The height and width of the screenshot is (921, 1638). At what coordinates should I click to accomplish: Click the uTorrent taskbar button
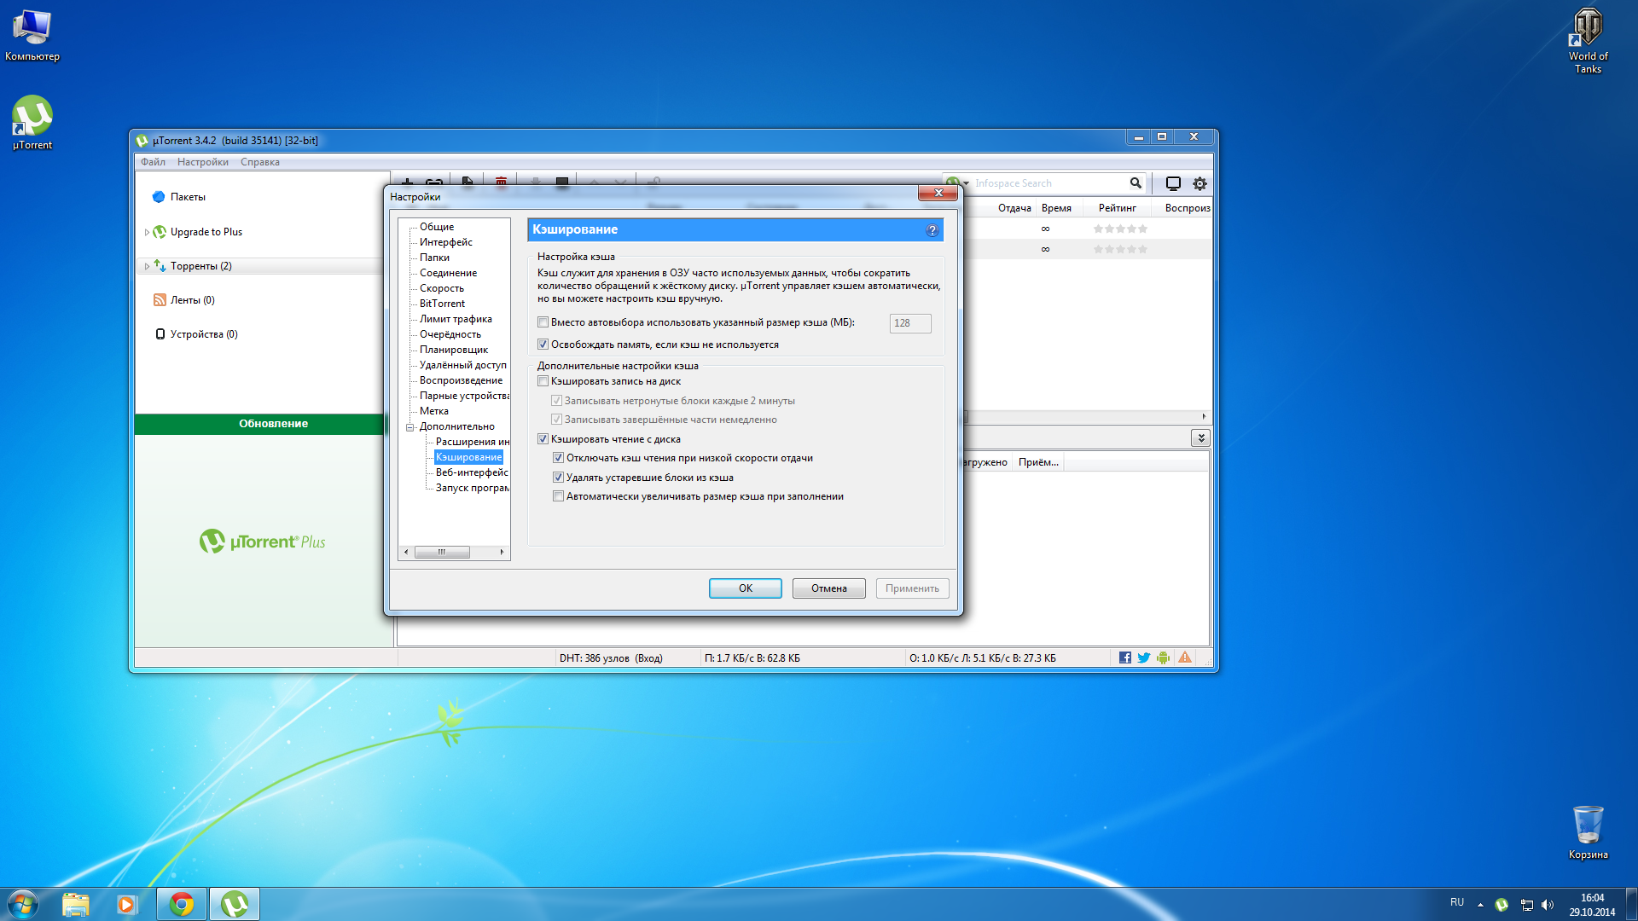click(x=235, y=904)
